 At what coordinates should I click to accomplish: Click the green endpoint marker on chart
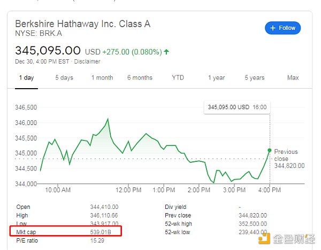tap(270, 150)
